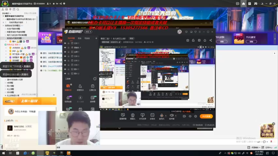
Task: Open 房管助手 tool icon
Action: click(80, 87)
